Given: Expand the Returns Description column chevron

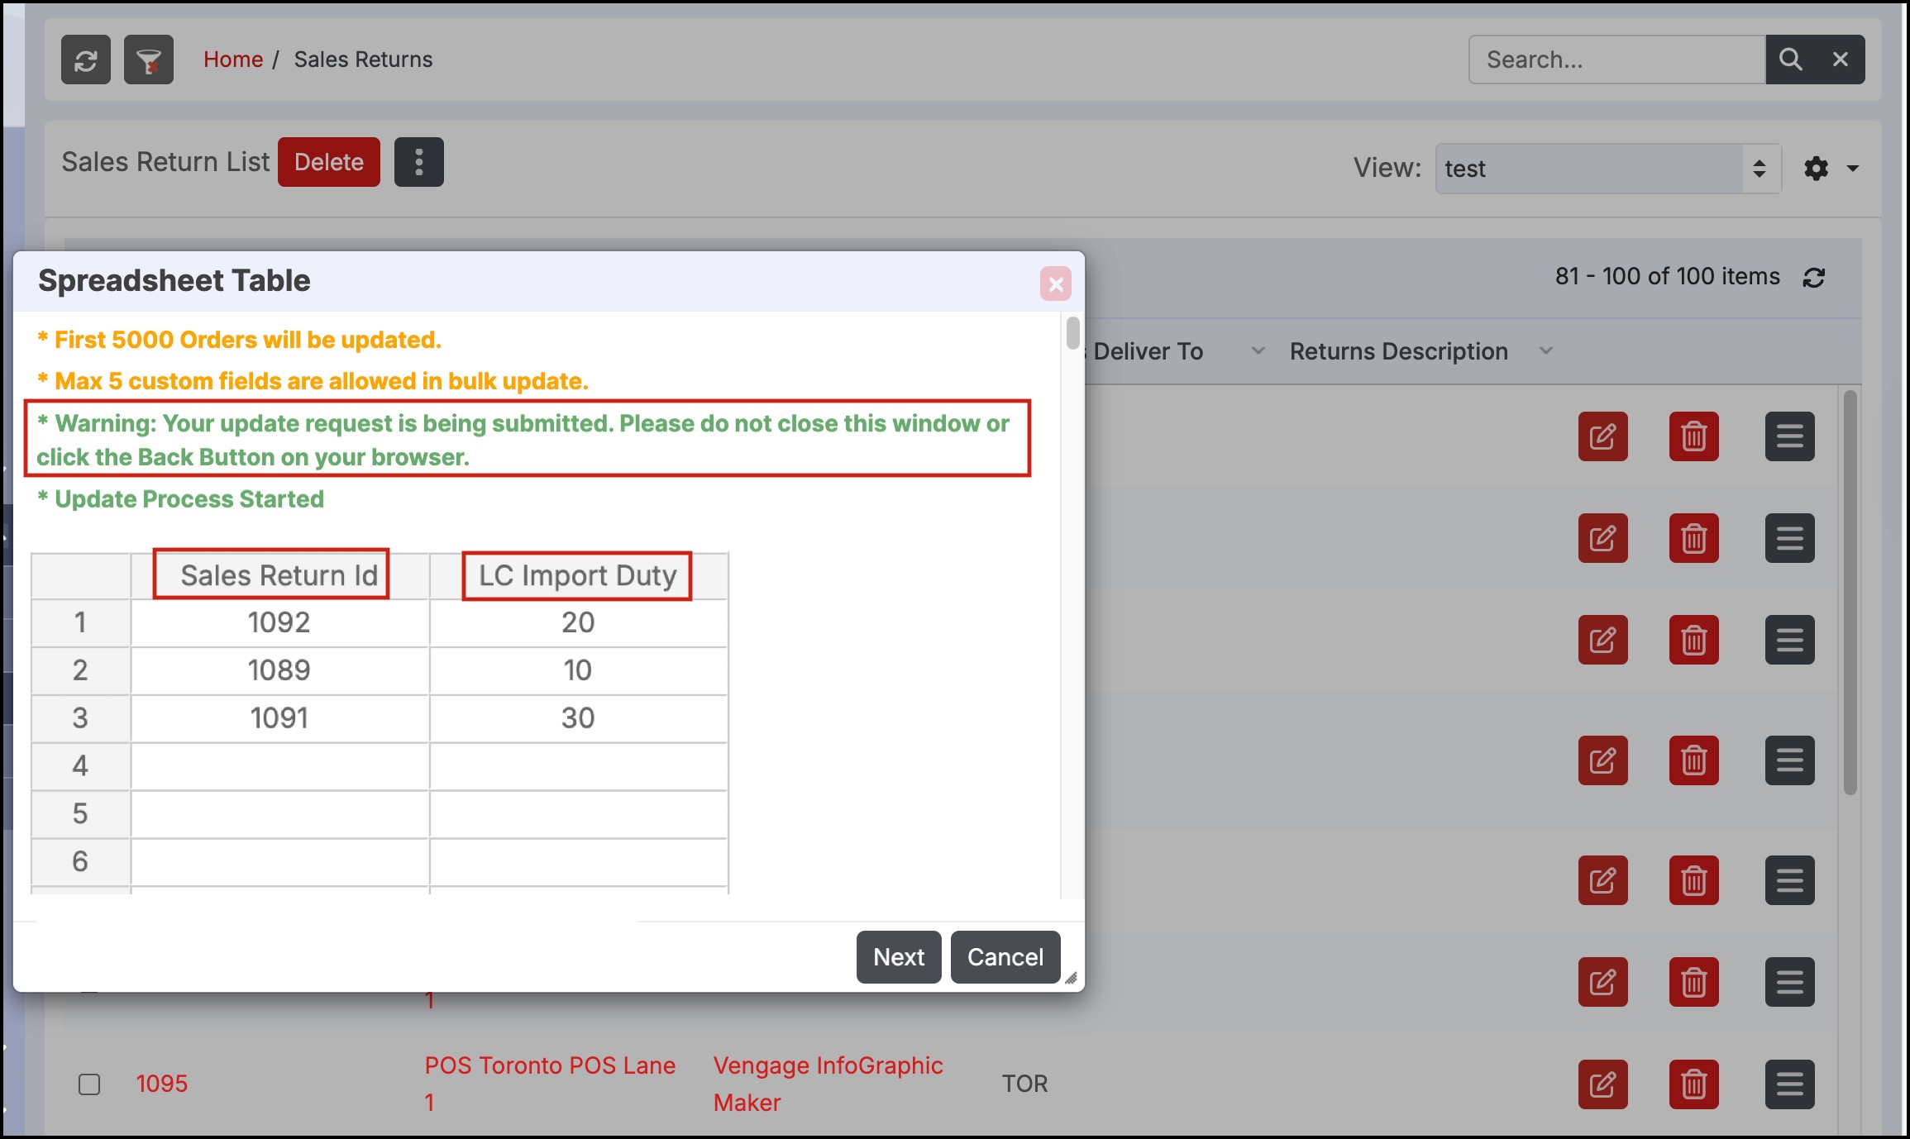Looking at the screenshot, I should [1545, 350].
